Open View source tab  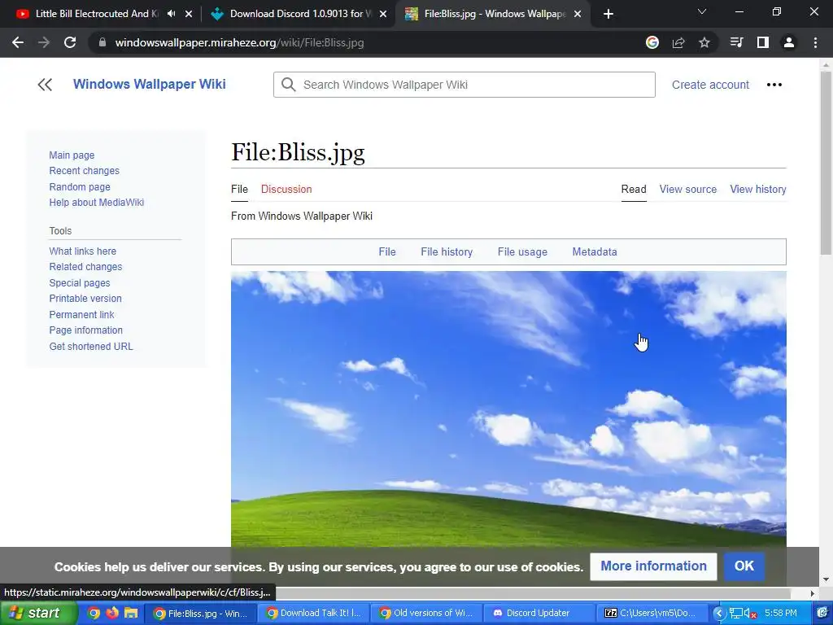tap(688, 189)
